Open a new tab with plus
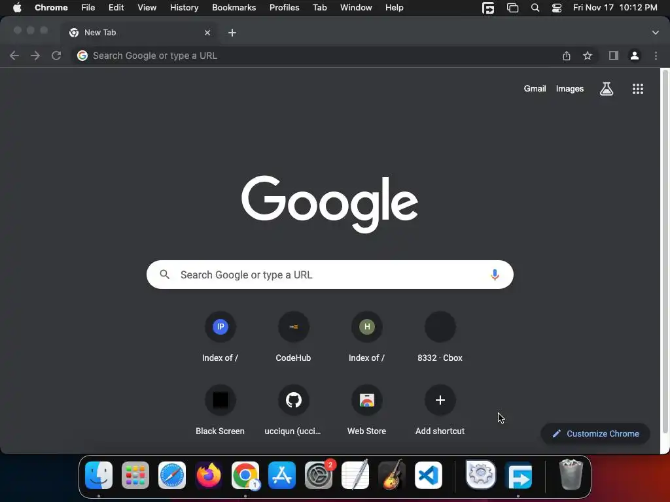This screenshot has width=670, height=502. coord(232,33)
